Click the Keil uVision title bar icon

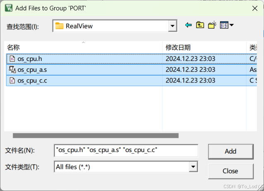coord(9,8)
